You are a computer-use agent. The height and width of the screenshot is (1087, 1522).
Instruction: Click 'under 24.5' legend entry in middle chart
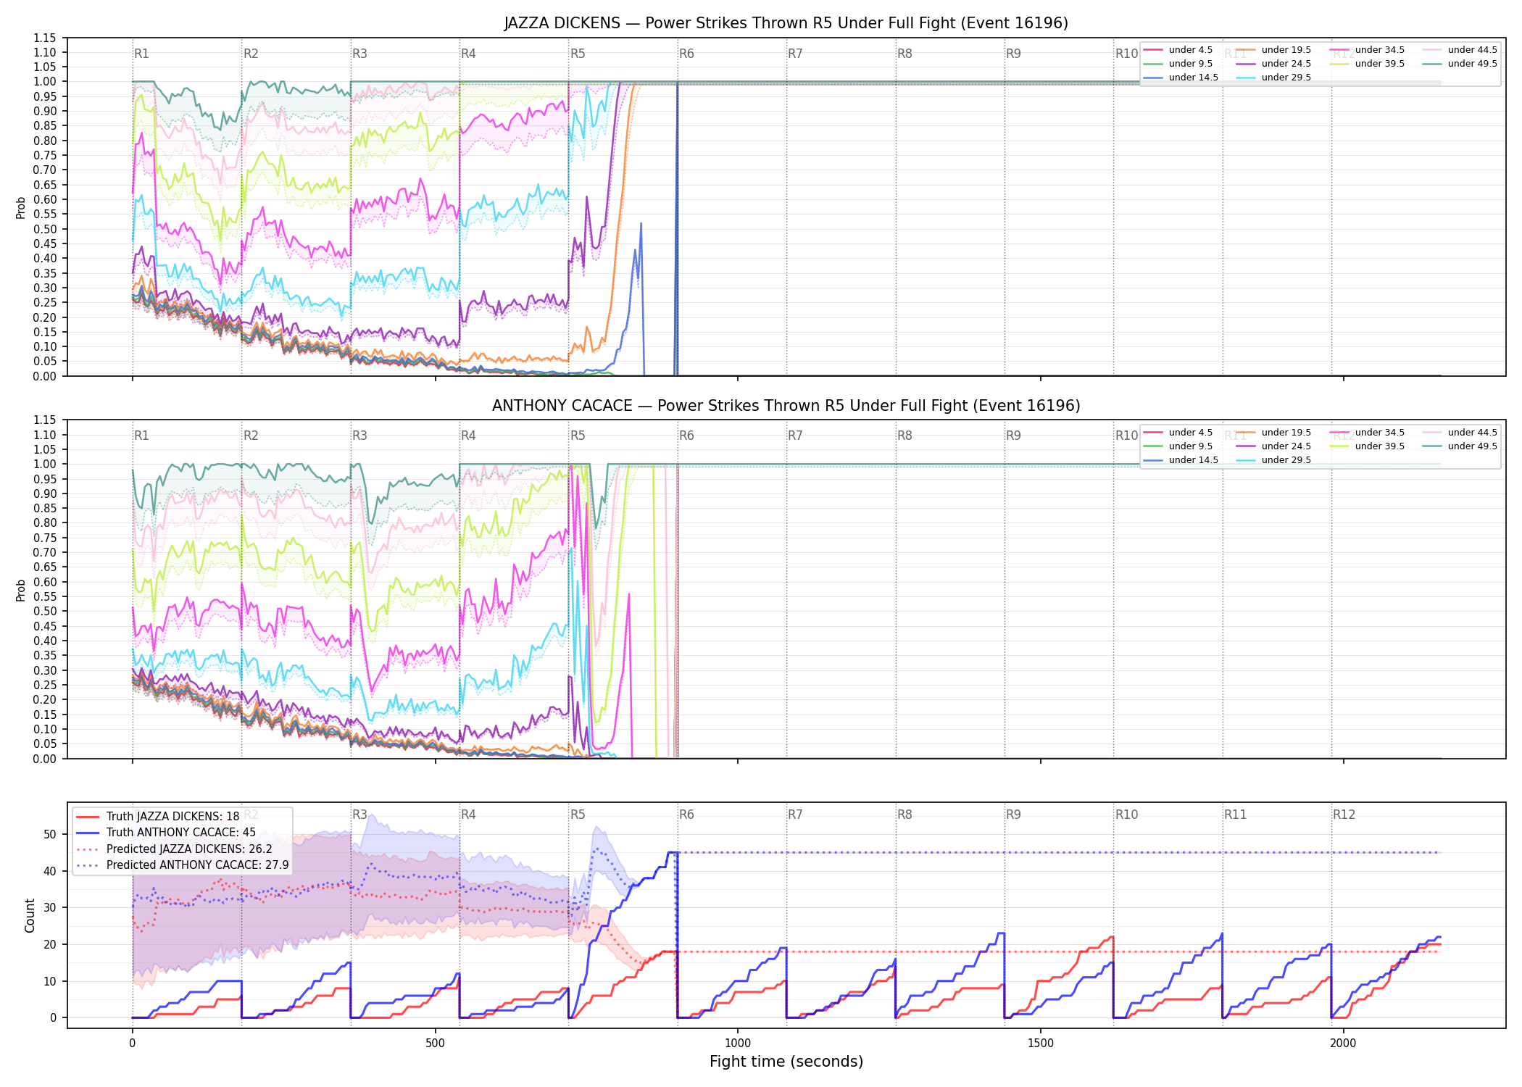pyautogui.click(x=1273, y=446)
